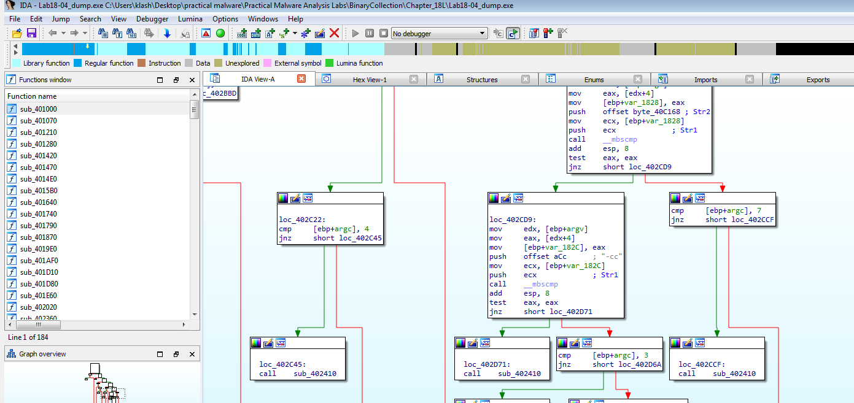Stop the debugged process
Image resolution: width=854 pixels, height=403 pixels.
point(384,33)
